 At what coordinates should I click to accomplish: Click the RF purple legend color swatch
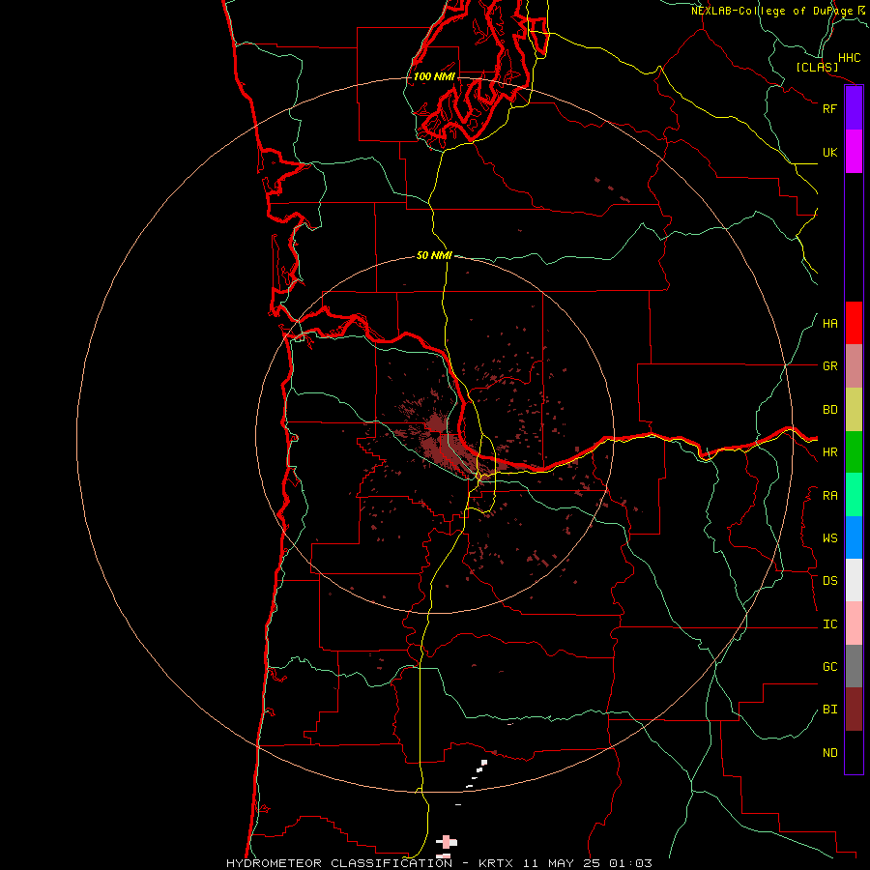point(854,108)
